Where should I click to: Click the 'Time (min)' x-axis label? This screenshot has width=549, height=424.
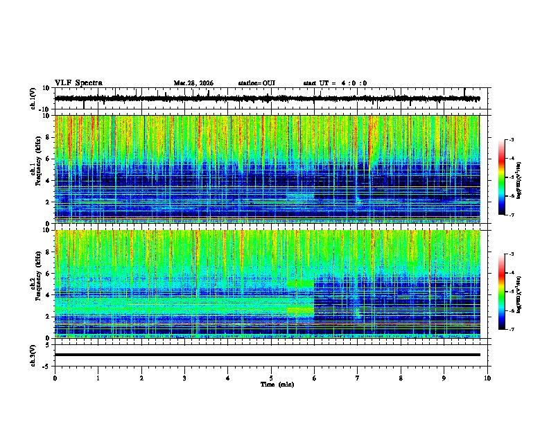coord(277,385)
